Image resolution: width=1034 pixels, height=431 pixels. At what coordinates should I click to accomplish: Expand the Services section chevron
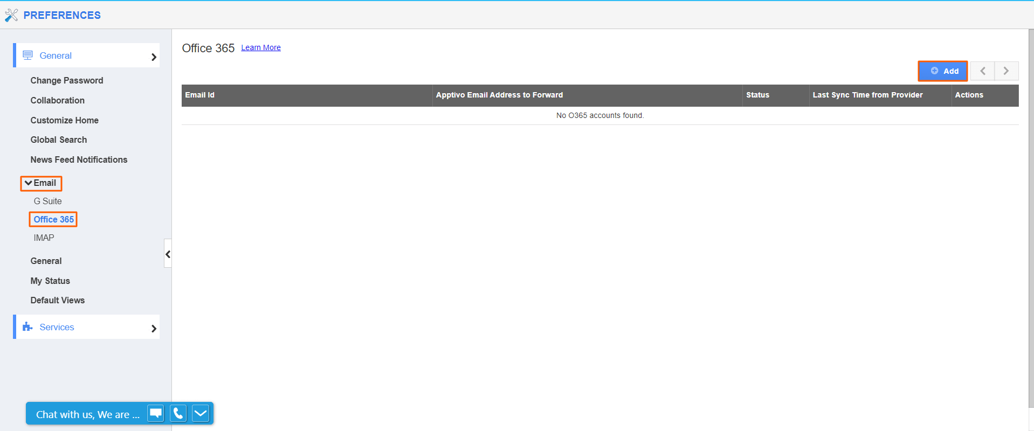pyautogui.click(x=154, y=328)
